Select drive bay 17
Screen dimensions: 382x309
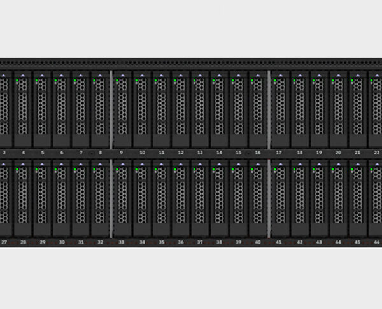[x=280, y=109]
